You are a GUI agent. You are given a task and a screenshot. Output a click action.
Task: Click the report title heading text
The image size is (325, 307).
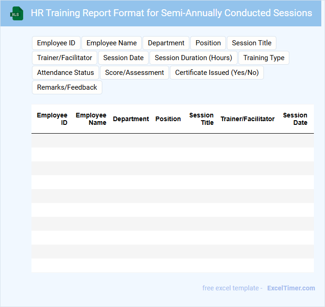point(171,13)
